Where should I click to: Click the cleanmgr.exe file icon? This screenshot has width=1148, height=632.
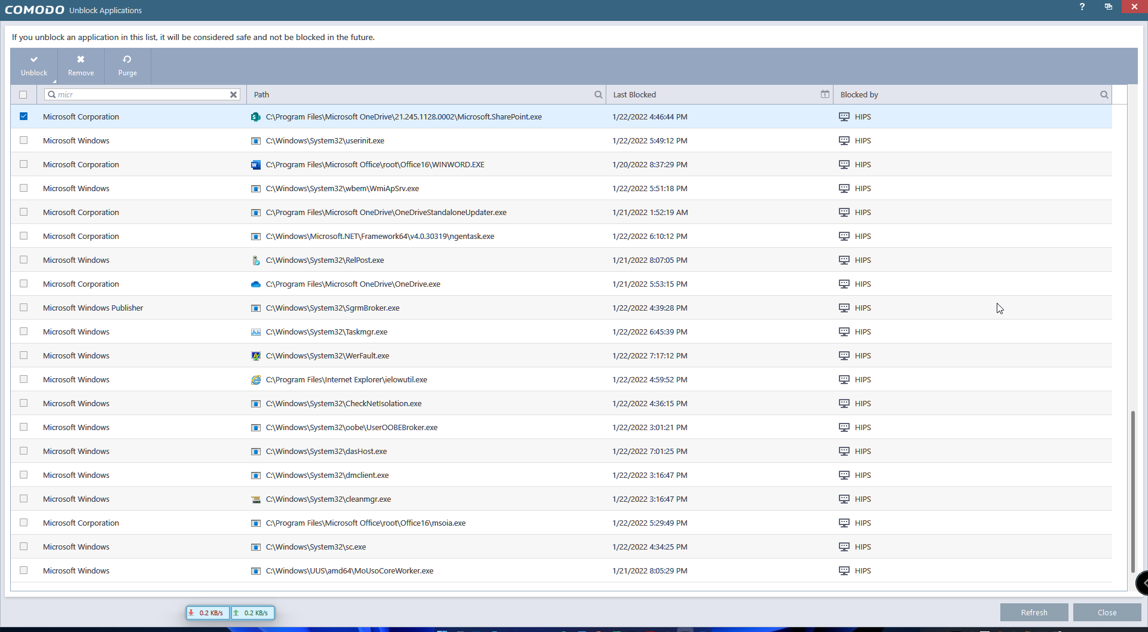pyautogui.click(x=256, y=499)
